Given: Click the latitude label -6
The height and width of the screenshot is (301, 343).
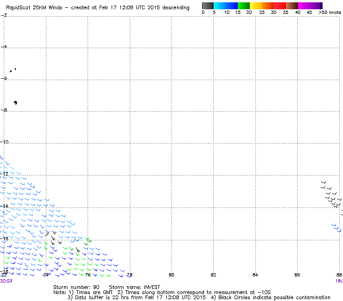Looking at the screenshot, I should pyautogui.click(x=4, y=78).
